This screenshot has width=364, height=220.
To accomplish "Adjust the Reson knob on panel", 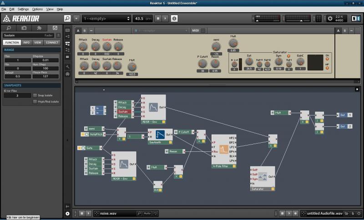I will tap(215, 64).
